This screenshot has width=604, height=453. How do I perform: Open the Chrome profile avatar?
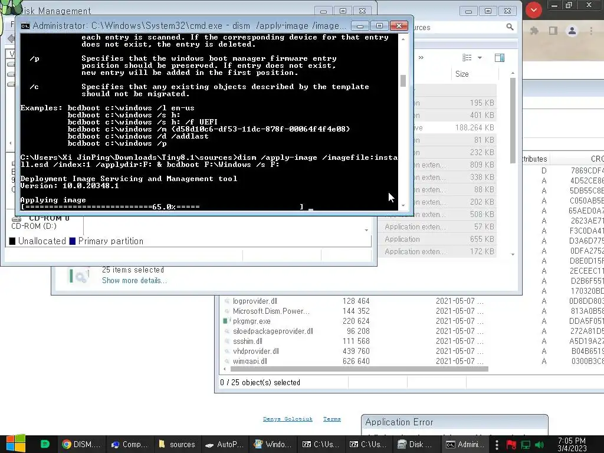(x=572, y=31)
